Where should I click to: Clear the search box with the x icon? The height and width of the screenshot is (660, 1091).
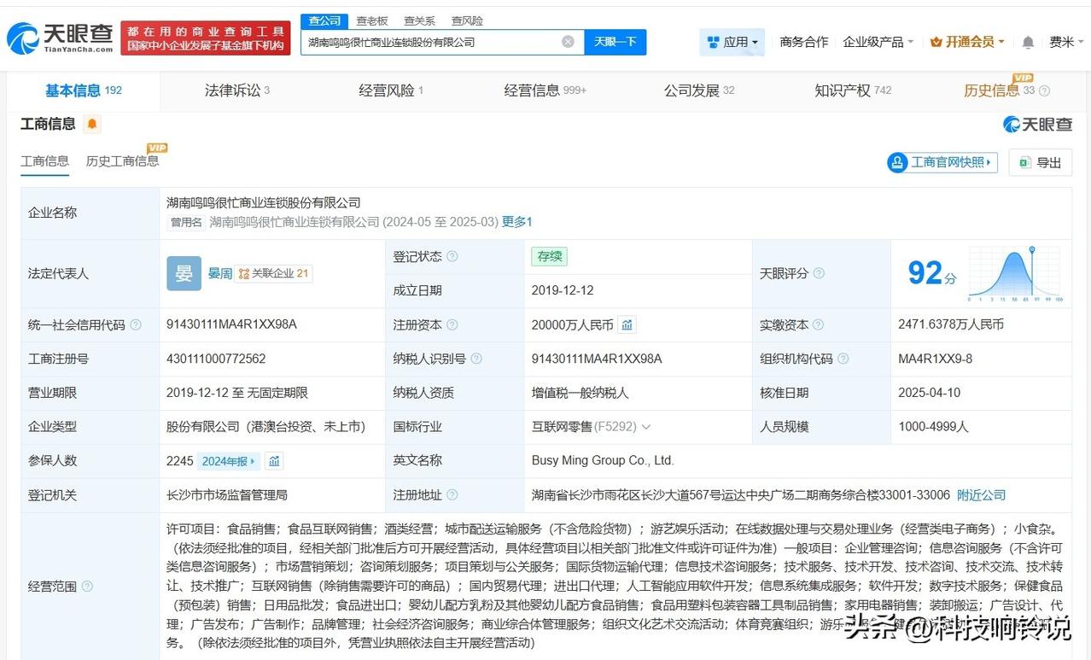(567, 41)
